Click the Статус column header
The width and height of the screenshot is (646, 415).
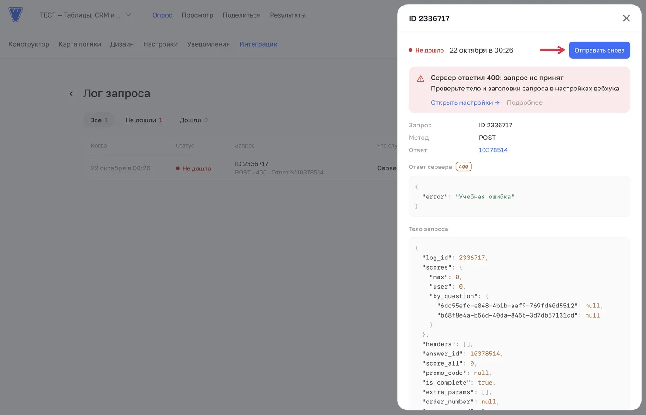[x=185, y=145]
